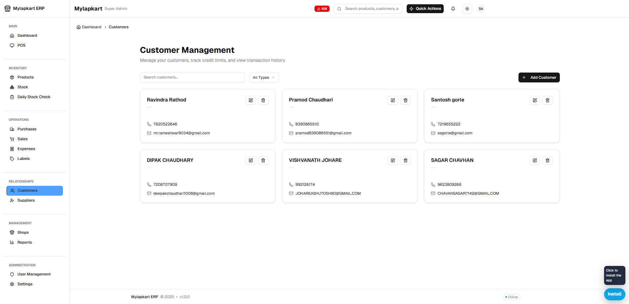Click the edit icon on SAGAR CHAVHAN's card
The width and height of the screenshot is (629, 304).
(x=535, y=161)
